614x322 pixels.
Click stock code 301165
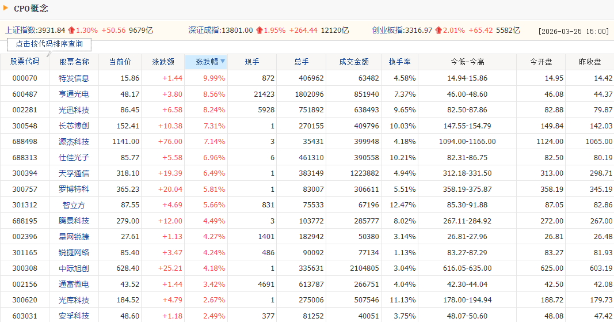click(25, 252)
